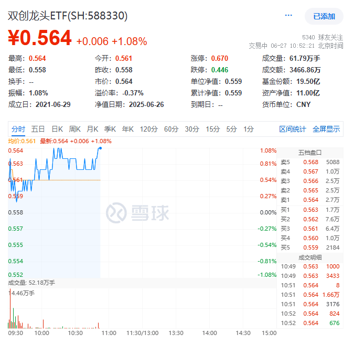Click the tallest red opening volume bar
Screen dimensions: 354x345
pos(10,309)
